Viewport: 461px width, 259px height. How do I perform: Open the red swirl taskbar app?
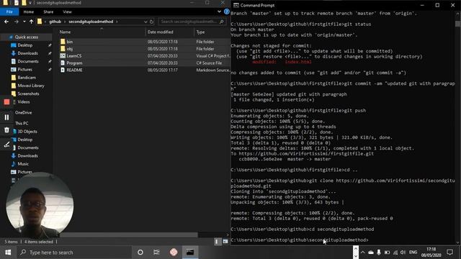(x=174, y=253)
